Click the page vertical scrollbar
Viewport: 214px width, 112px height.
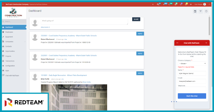click(209, 26)
